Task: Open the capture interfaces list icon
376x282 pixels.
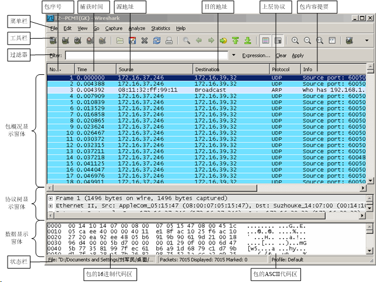Action: click(x=53, y=40)
